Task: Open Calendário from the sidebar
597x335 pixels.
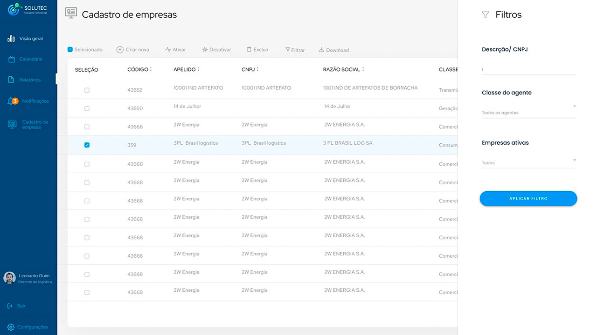Action: click(x=30, y=59)
